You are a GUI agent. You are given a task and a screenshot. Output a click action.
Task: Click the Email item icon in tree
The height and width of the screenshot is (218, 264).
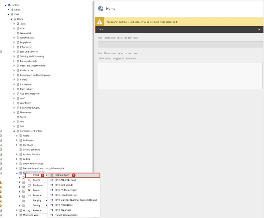[12, 10]
